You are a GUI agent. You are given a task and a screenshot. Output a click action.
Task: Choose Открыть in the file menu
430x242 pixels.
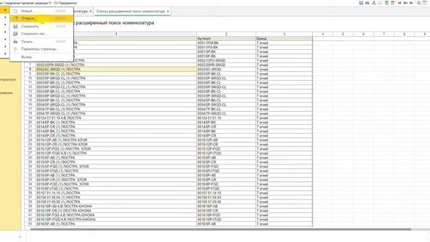point(42,18)
